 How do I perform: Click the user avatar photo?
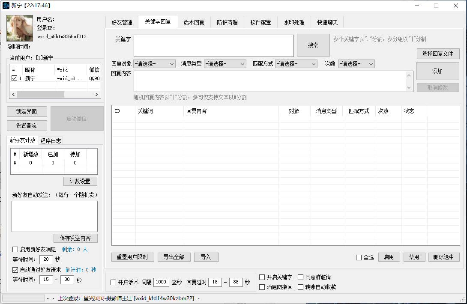coord(20,28)
